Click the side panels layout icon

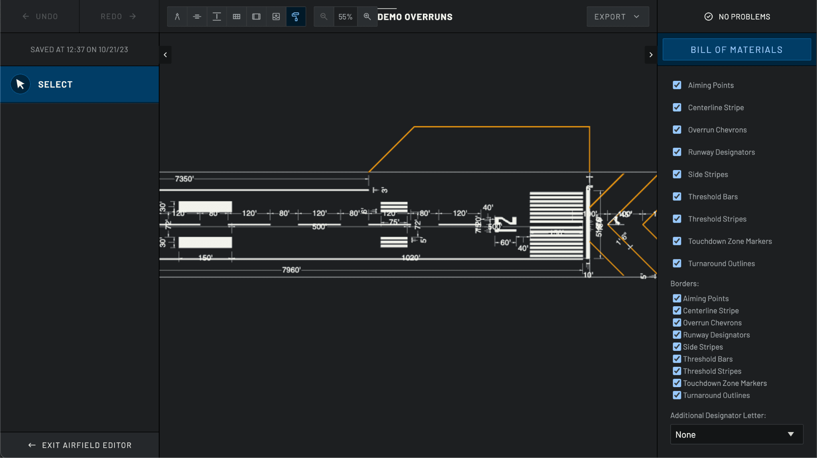tap(256, 17)
